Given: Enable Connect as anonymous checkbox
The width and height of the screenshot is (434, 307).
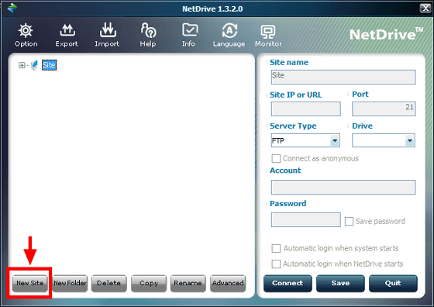Looking at the screenshot, I should point(276,159).
